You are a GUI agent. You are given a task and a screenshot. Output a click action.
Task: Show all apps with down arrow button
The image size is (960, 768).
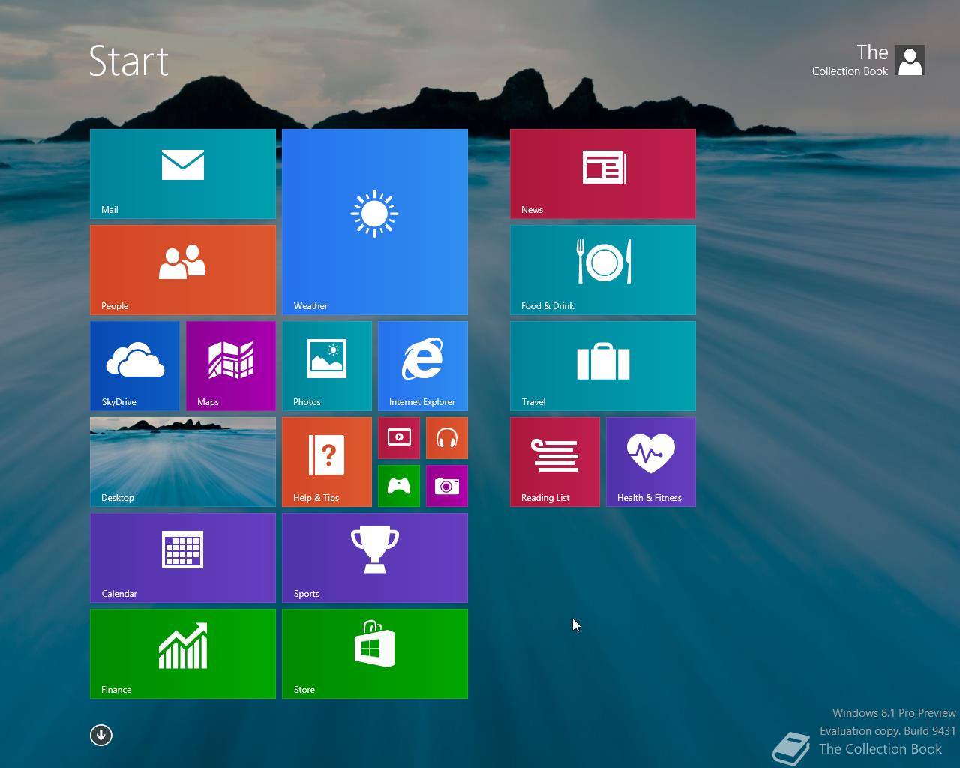[101, 735]
